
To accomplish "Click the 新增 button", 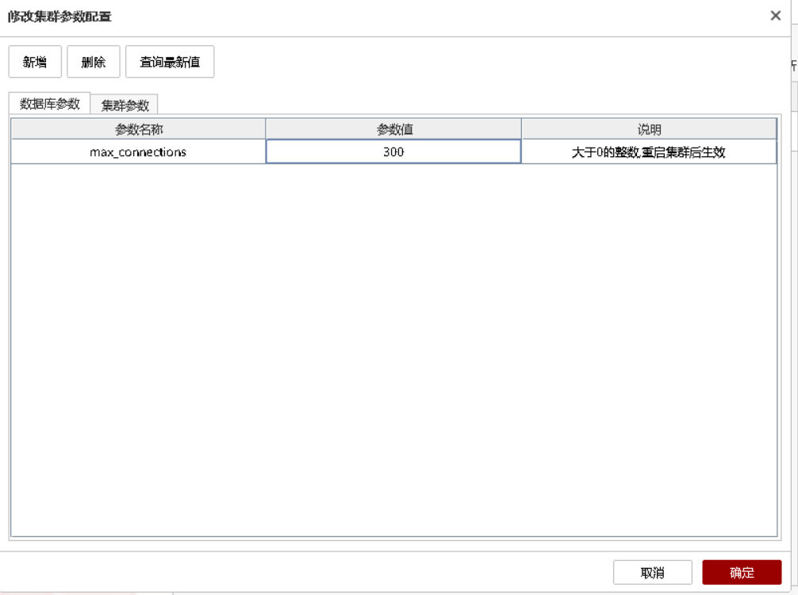I will 35,62.
